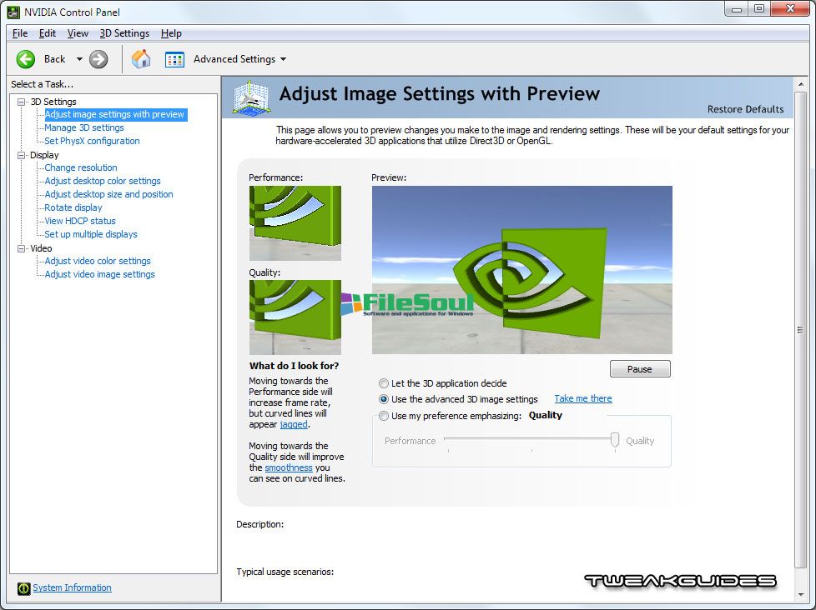Select Adjust image settings with preview

(x=114, y=114)
